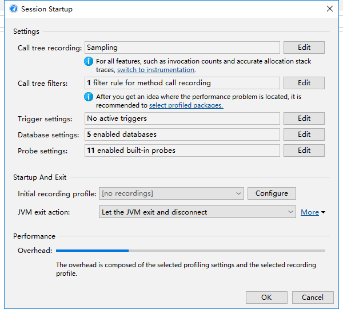
Task: Follow the select profiled packages link
Action: coord(186,105)
